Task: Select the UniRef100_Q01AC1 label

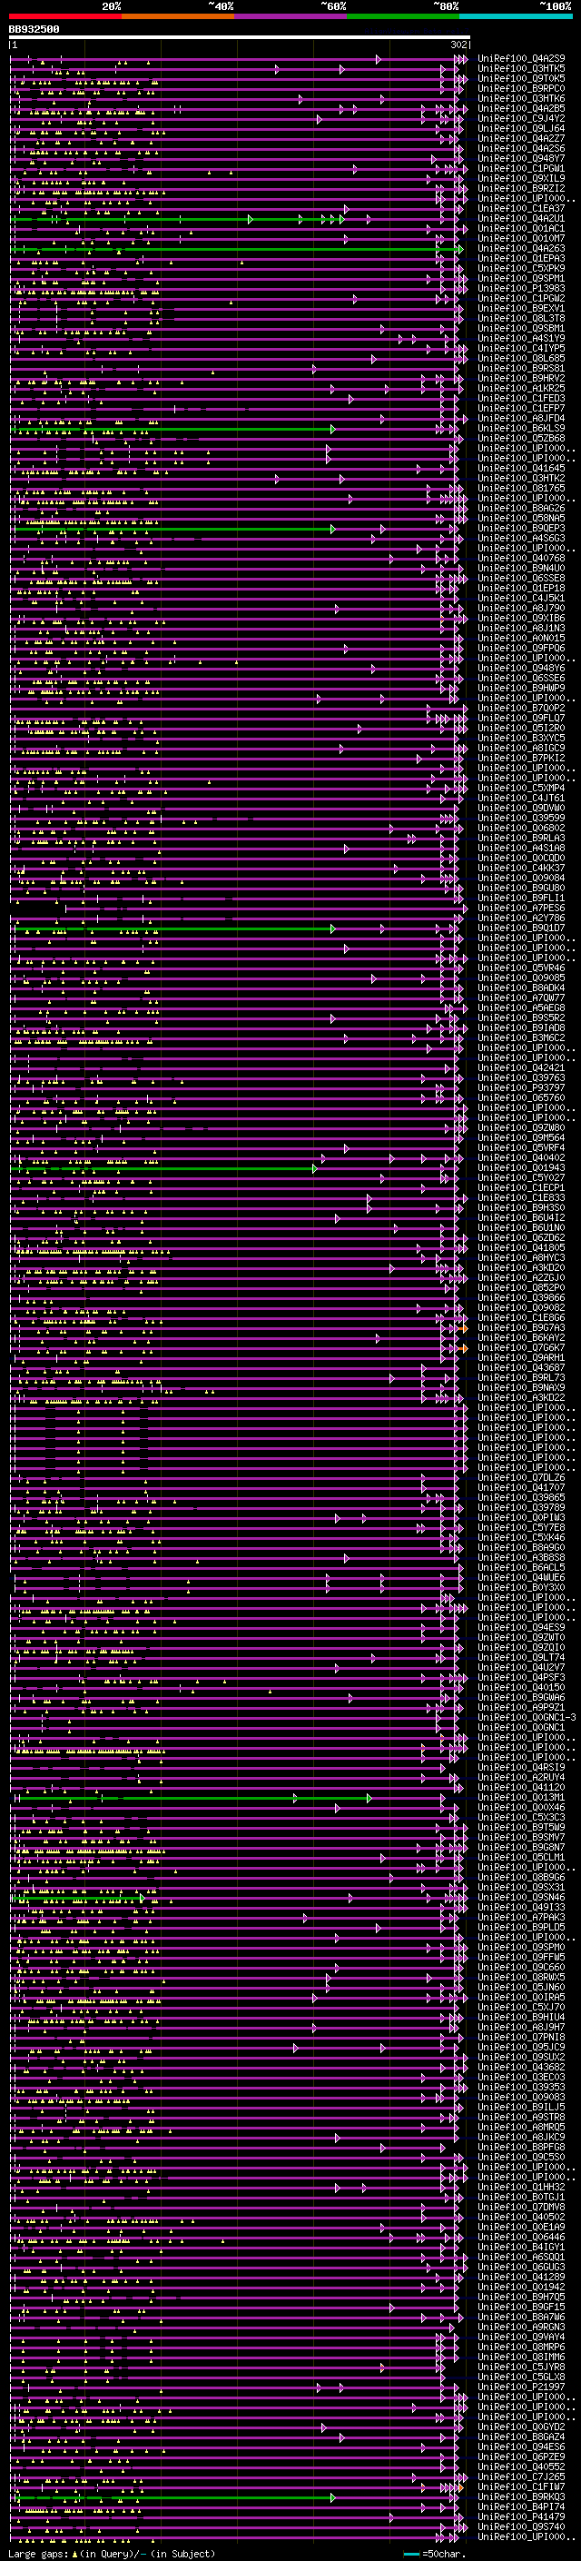Action: [521, 229]
